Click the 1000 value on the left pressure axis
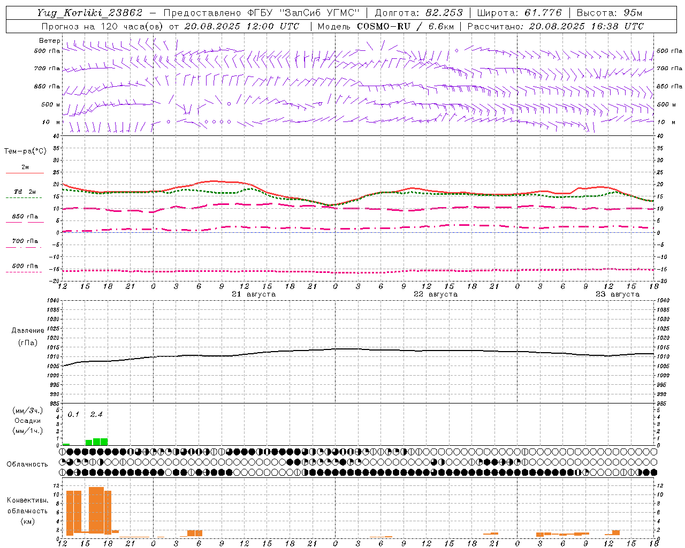The image size is (685, 548). click(x=54, y=376)
